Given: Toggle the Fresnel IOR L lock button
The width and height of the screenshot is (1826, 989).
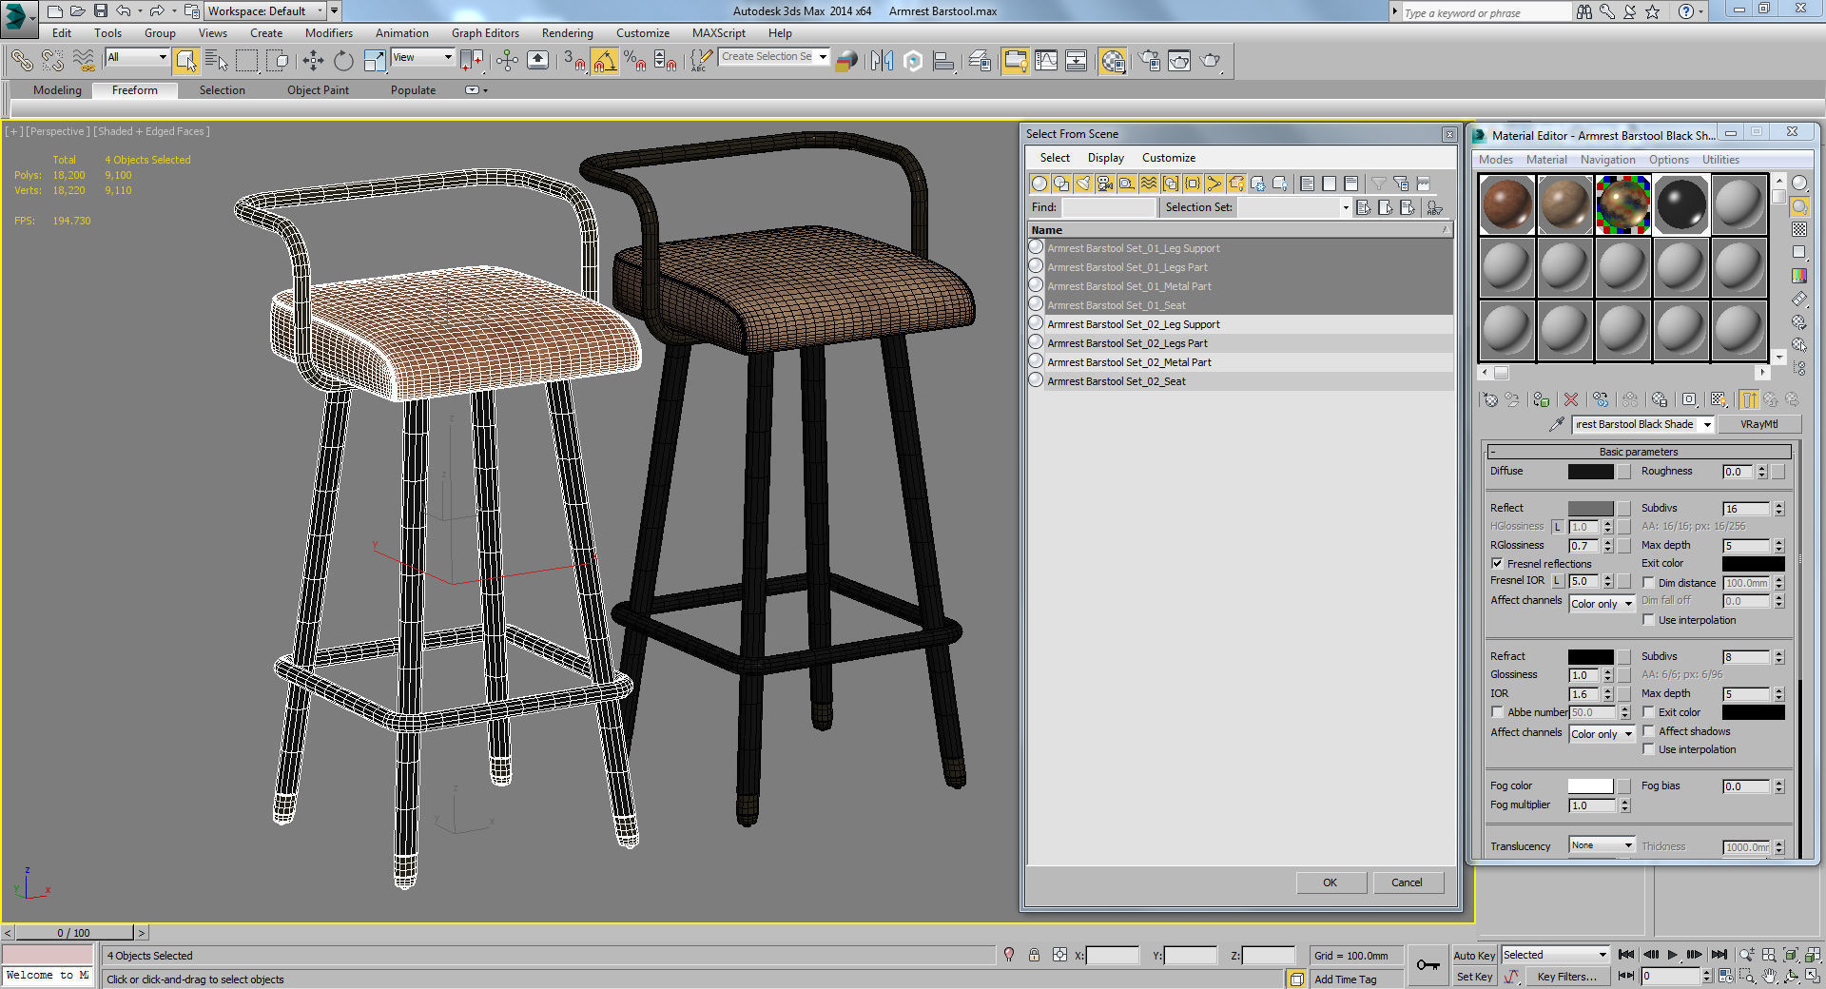Looking at the screenshot, I should pos(1557,581).
